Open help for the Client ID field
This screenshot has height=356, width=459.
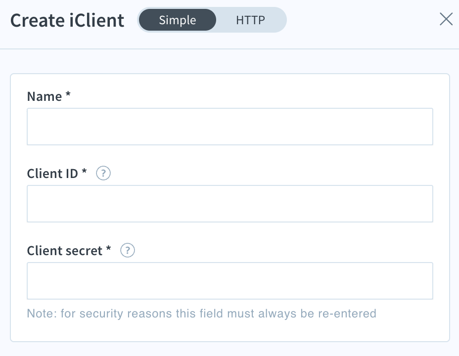click(x=103, y=173)
